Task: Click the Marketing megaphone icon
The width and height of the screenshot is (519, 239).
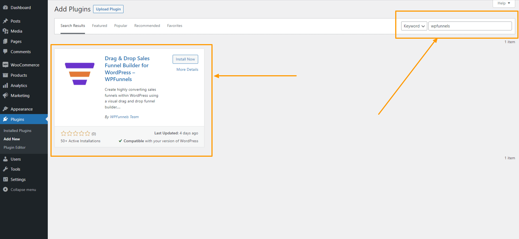Action: 5,96
